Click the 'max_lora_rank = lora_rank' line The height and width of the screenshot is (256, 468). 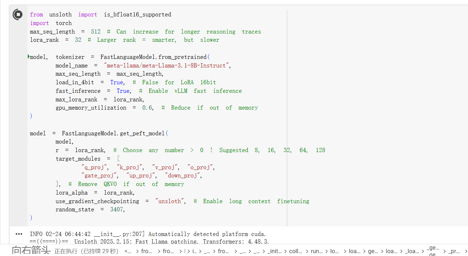(x=100, y=99)
